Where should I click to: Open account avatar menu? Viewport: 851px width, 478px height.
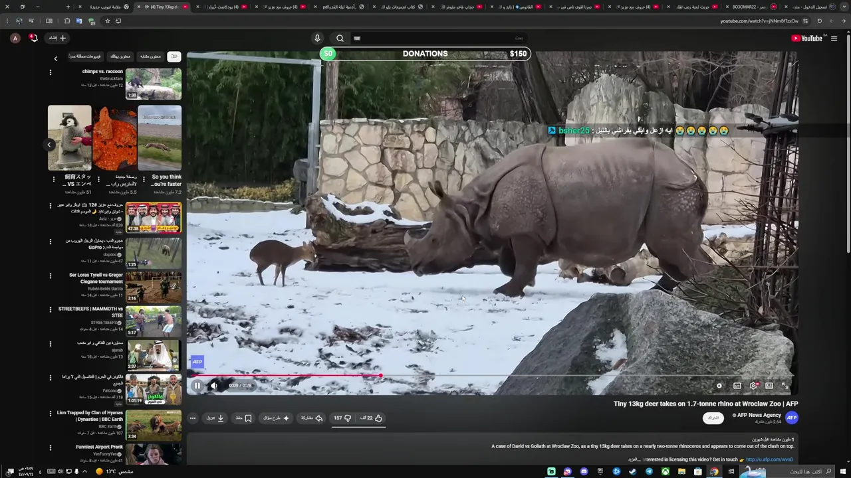[x=15, y=39]
